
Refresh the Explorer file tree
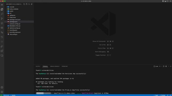pyautogui.click(x=29, y=4)
